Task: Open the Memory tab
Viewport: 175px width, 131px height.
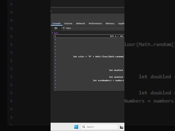Action: [x=110, y=23]
